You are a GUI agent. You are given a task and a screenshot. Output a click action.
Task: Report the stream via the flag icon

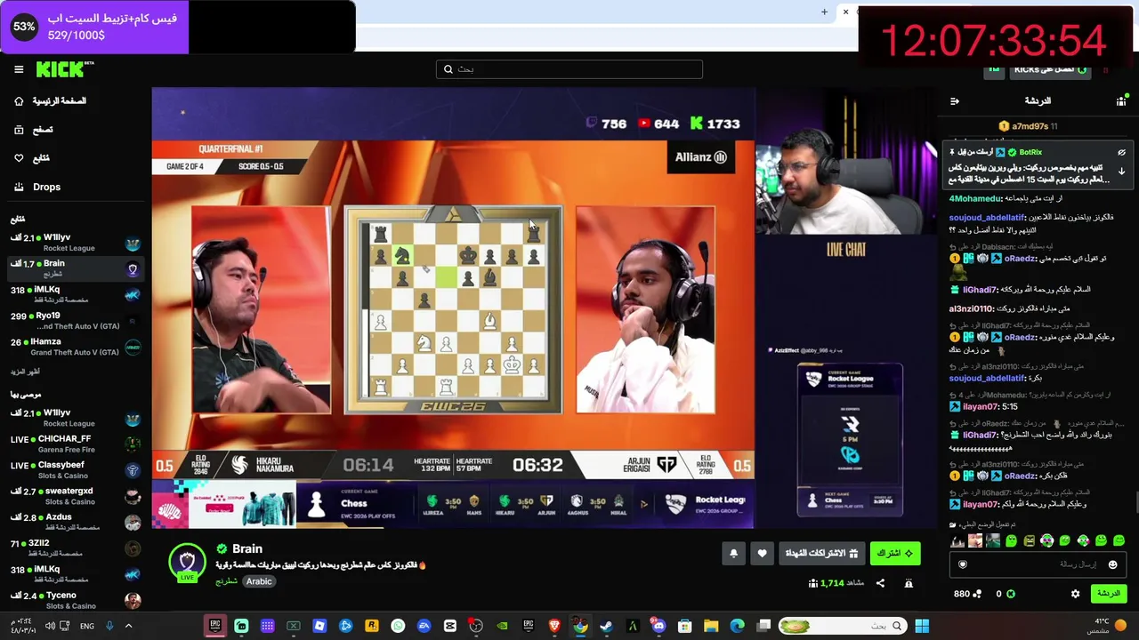(909, 583)
